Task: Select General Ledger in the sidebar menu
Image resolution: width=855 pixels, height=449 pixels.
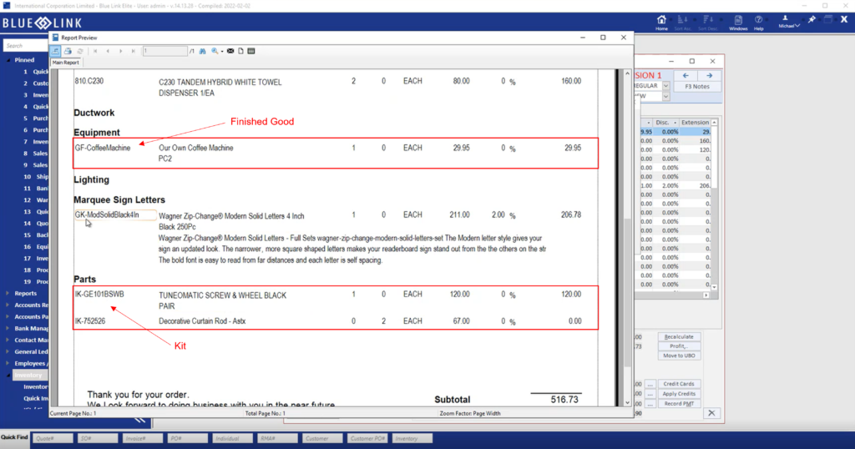Action: pyautogui.click(x=30, y=351)
